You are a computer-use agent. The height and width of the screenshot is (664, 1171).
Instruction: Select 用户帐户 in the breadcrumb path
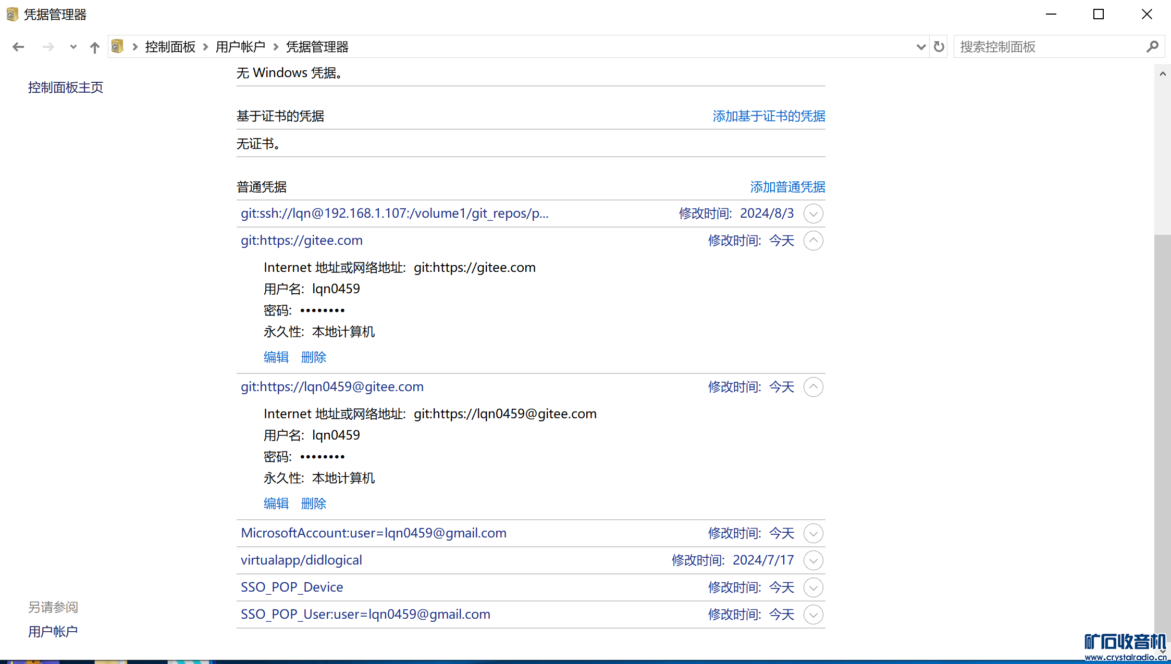tap(240, 47)
